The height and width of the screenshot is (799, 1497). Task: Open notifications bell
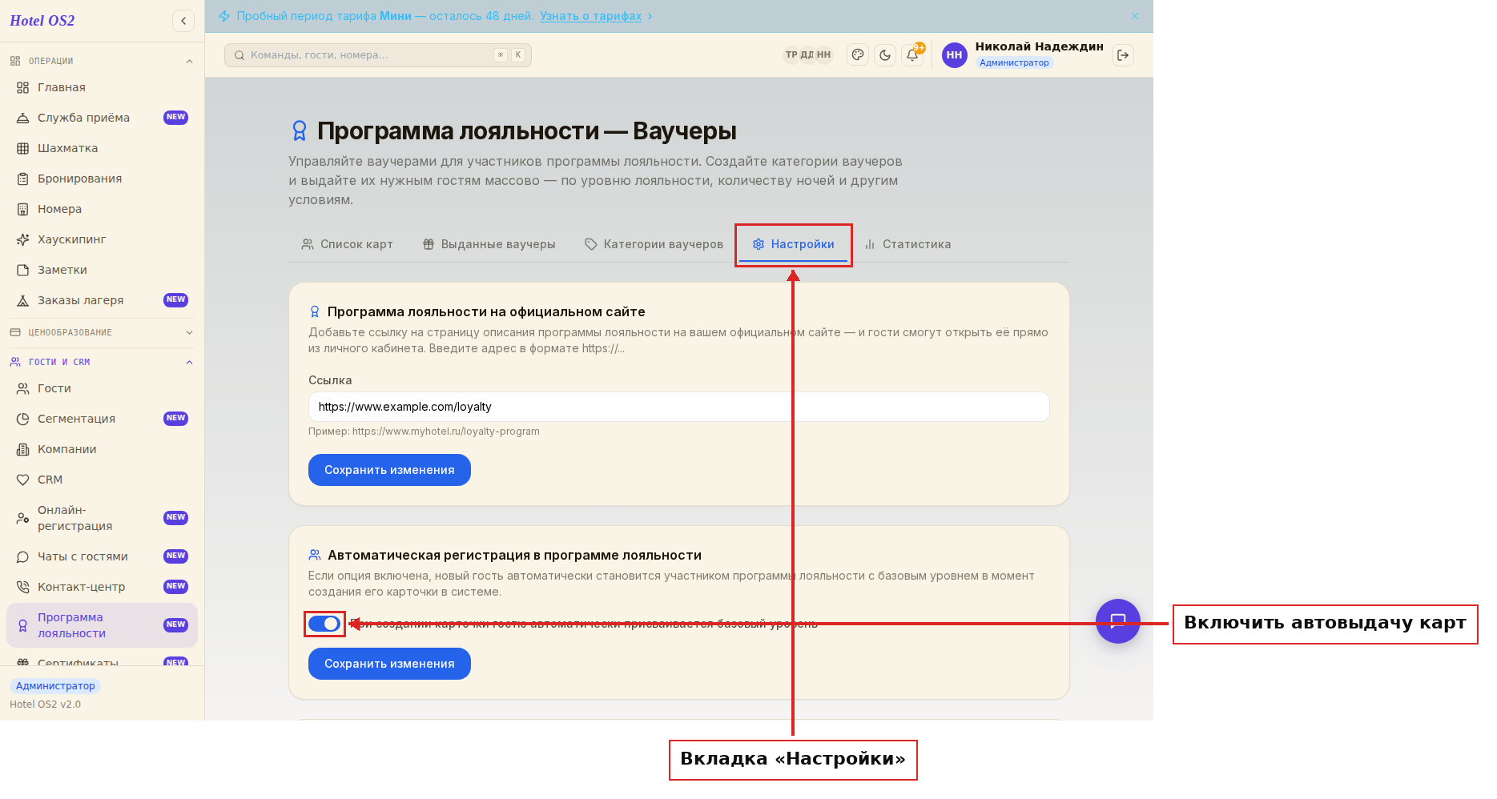click(912, 55)
